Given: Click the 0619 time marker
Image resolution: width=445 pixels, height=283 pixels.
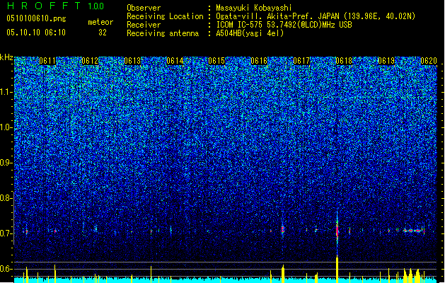Looking at the screenshot, I should [386, 61].
